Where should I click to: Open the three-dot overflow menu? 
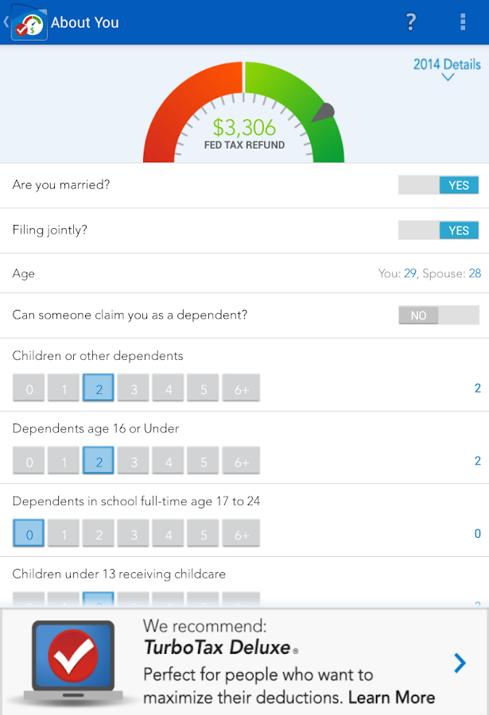coord(463,22)
